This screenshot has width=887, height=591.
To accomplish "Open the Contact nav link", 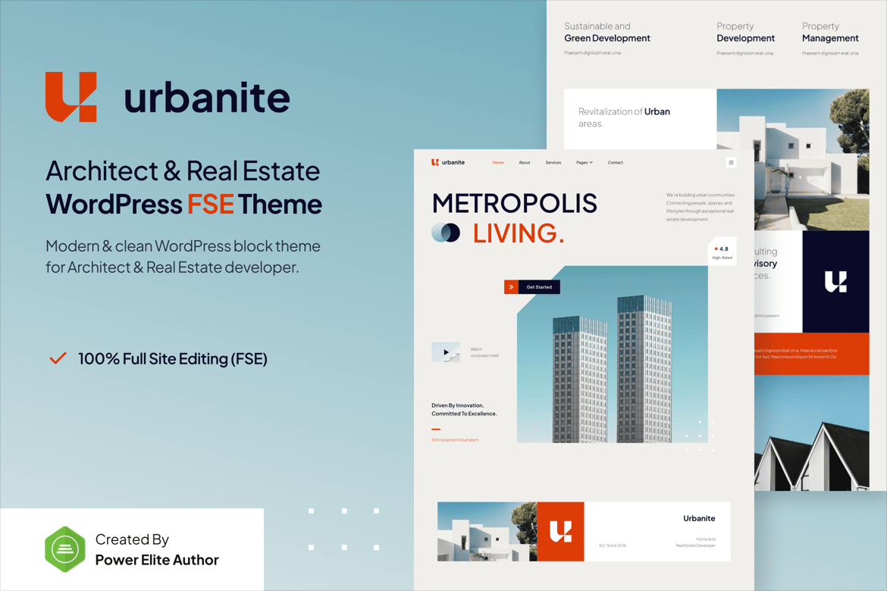I will click(x=615, y=162).
